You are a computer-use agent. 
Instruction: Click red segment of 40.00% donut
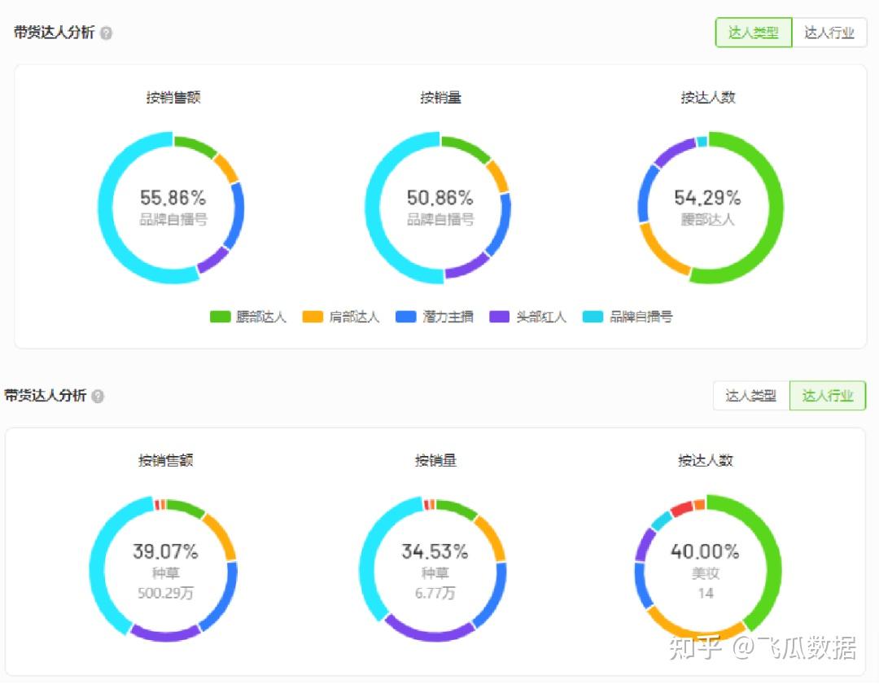[681, 509]
